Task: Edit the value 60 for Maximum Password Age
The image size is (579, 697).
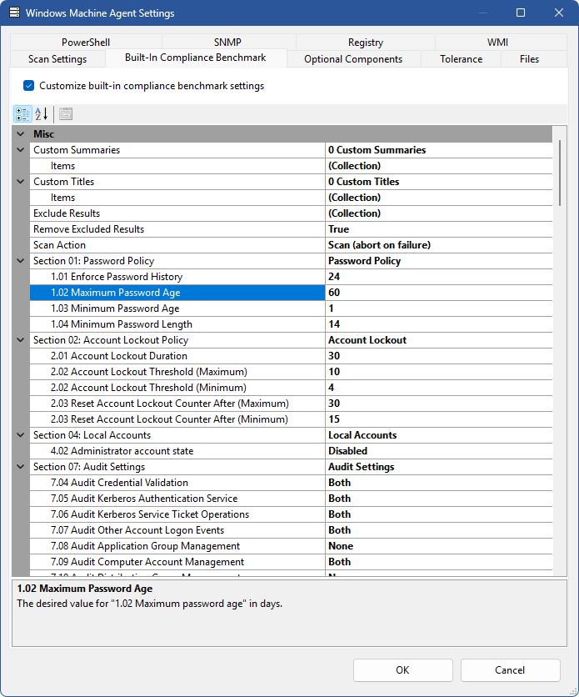Action: pos(439,293)
